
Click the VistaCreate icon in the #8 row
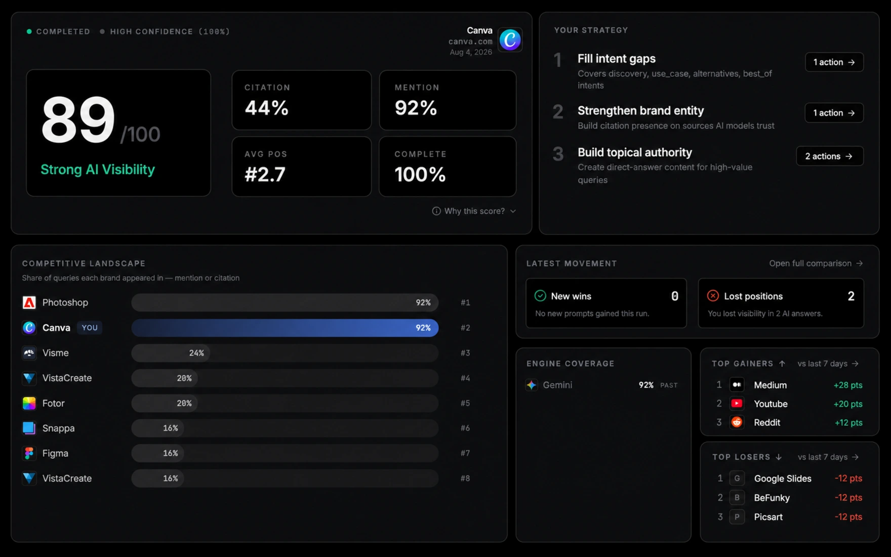[x=29, y=478]
